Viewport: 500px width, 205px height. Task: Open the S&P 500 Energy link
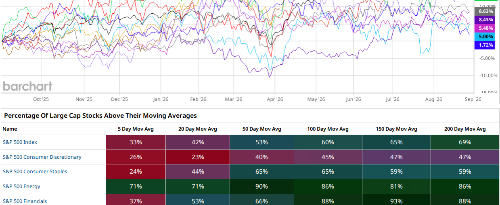tap(21, 187)
